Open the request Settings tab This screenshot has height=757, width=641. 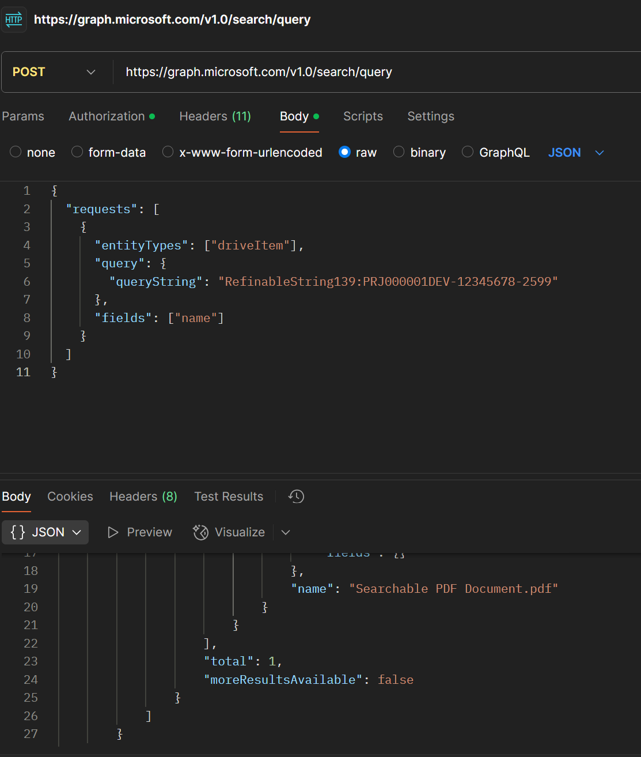pos(431,116)
